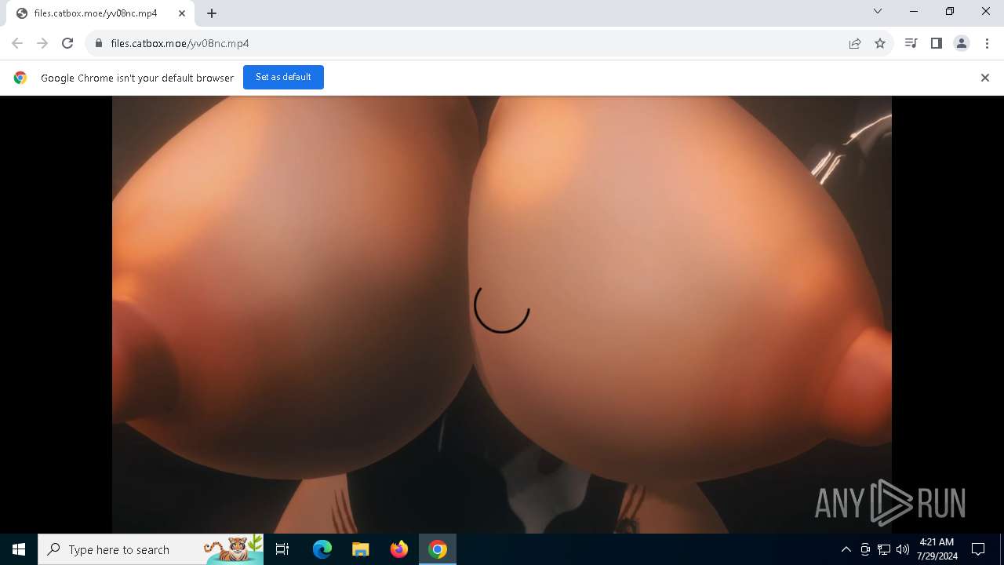
Task: Open File Explorer from taskbar
Action: click(x=361, y=549)
